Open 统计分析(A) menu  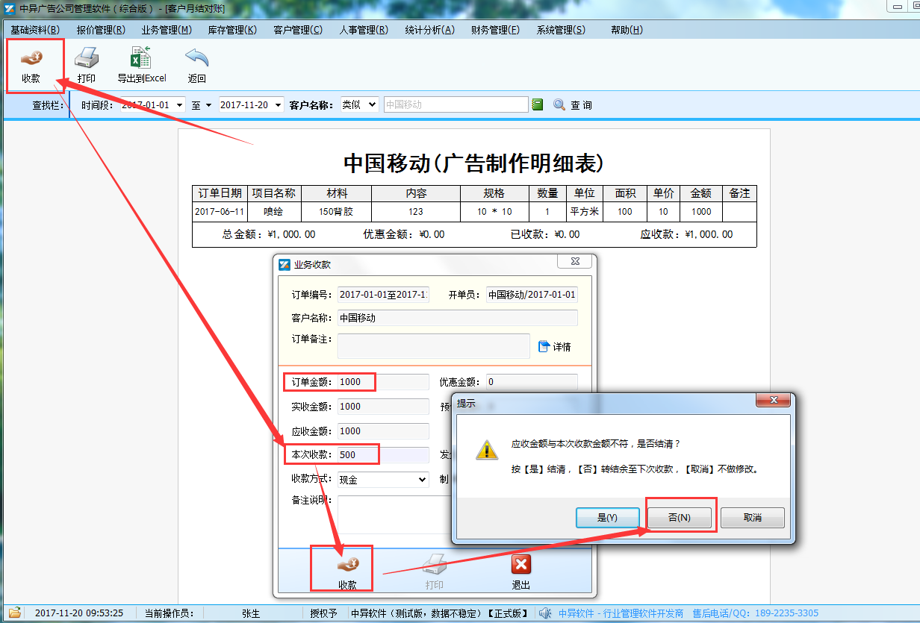click(429, 30)
